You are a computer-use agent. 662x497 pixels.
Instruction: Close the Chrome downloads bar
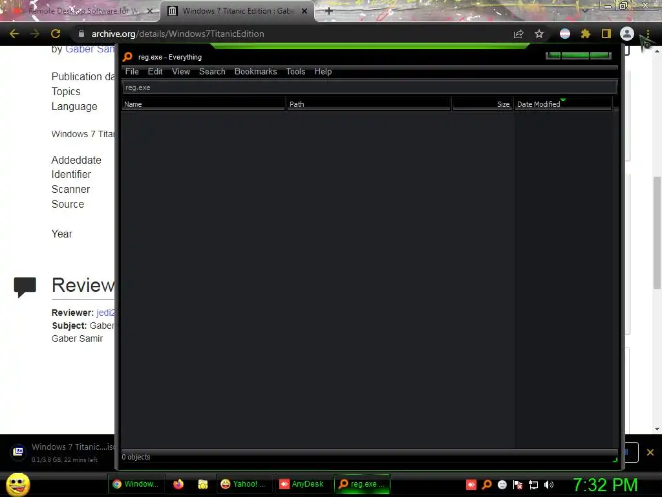point(650,452)
